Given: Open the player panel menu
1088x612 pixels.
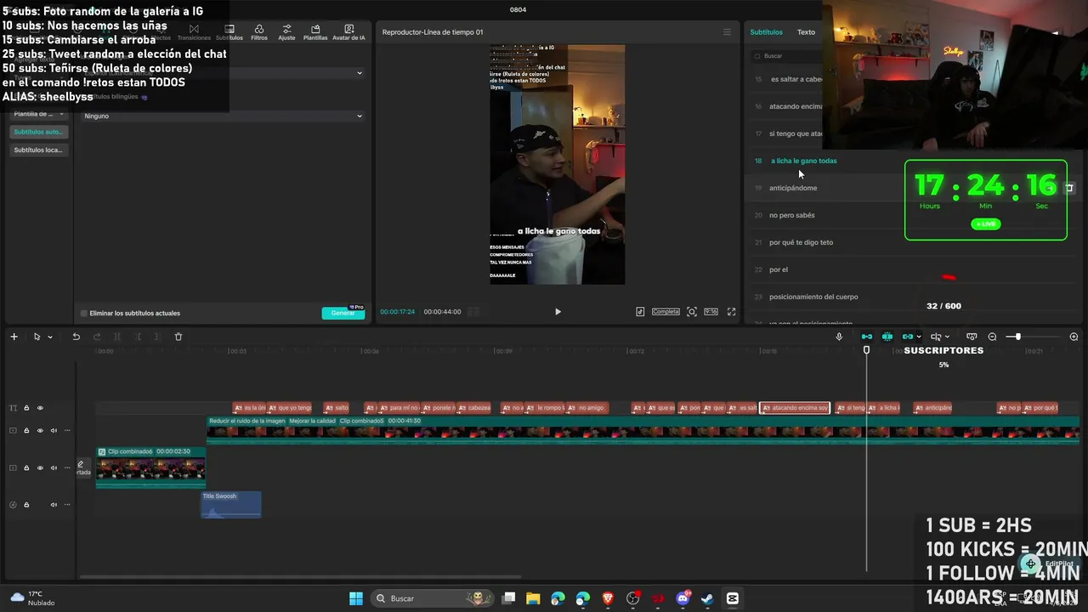Looking at the screenshot, I should 727,32.
